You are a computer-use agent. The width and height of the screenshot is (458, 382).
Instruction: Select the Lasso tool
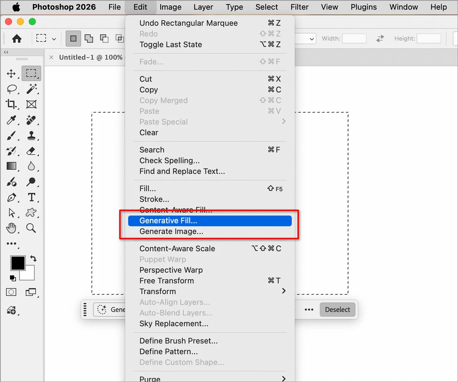12,89
